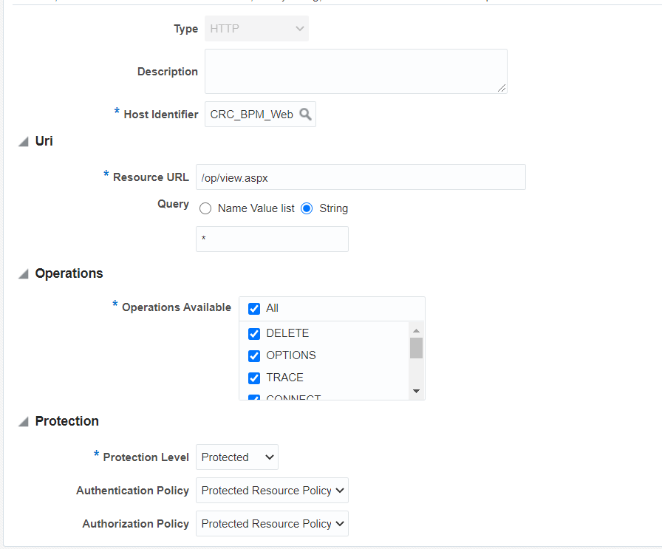
Task: Click the Resource URL label
Action: (x=151, y=177)
